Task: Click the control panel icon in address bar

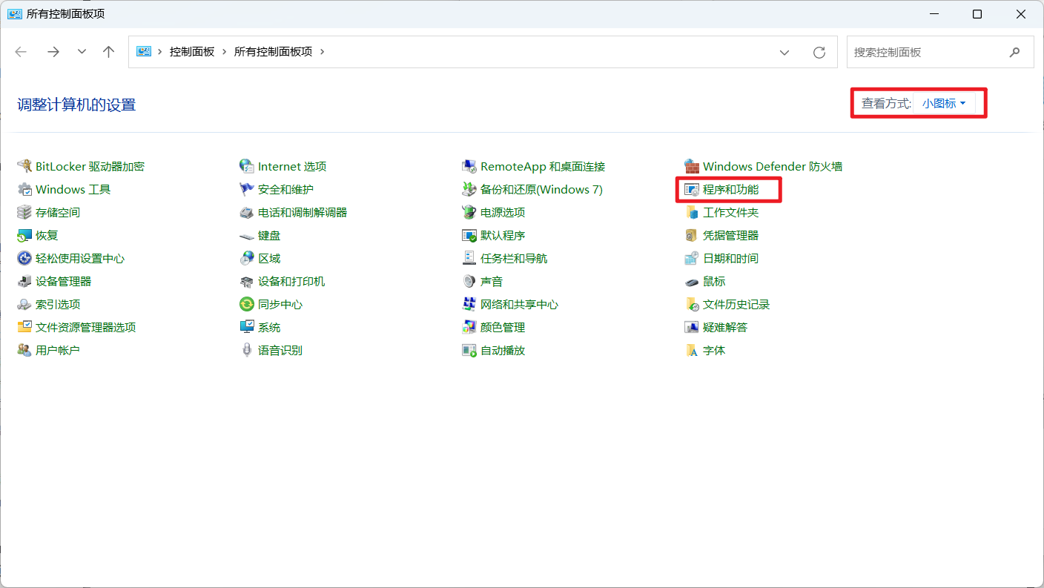Action: pos(144,52)
